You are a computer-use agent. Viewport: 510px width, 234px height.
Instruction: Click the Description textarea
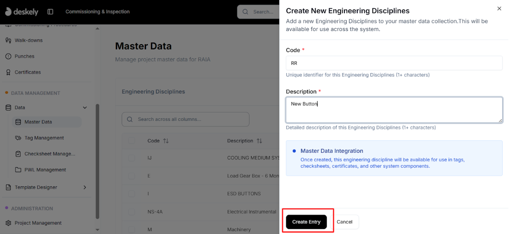point(394,110)
